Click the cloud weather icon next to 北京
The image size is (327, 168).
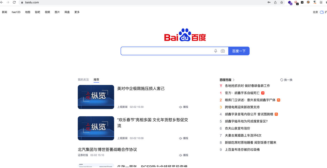pos(322,12)
